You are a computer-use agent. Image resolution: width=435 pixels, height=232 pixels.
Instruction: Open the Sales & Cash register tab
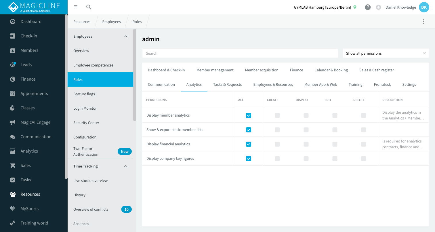pyautogui.click(x=377, y=70)
